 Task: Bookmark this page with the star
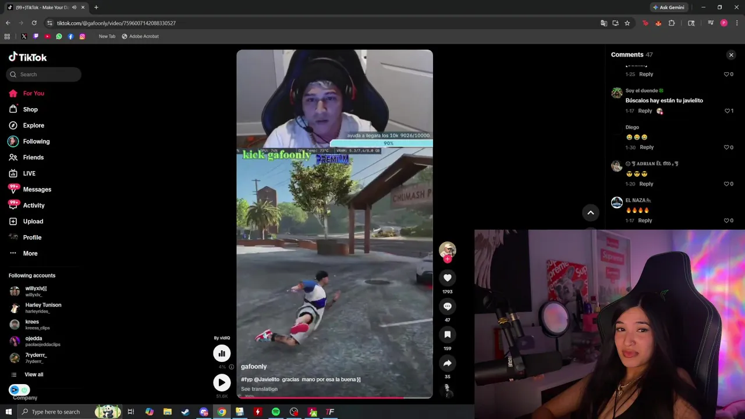coord(627,23)
